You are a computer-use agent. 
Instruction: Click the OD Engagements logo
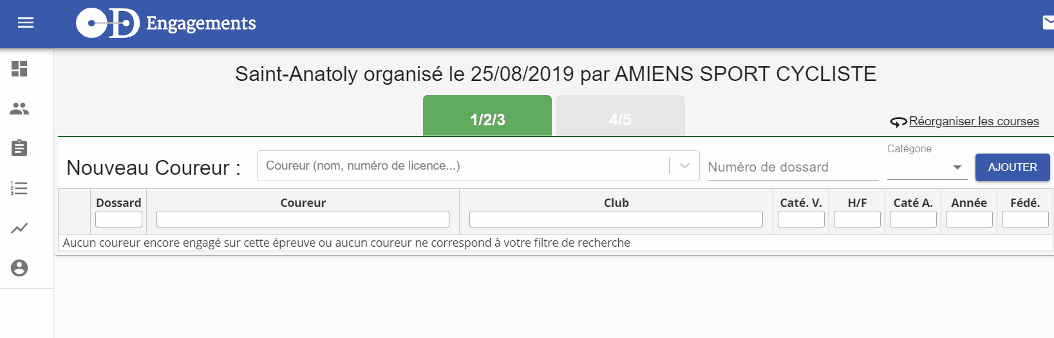[x=165, y=23]
